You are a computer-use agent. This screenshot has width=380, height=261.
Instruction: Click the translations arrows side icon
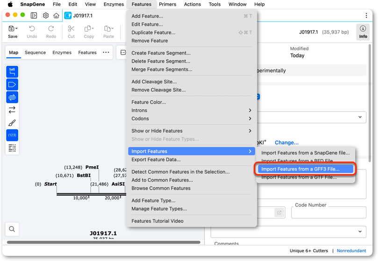(12, 110)
